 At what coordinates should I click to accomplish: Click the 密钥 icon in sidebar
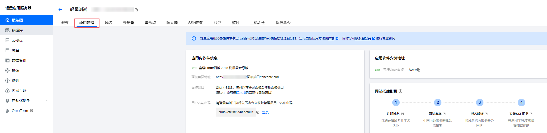[x=7, y=81]
